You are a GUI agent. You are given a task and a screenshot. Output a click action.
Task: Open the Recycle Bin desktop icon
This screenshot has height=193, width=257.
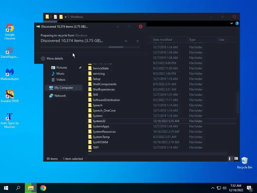click(244, 163)
